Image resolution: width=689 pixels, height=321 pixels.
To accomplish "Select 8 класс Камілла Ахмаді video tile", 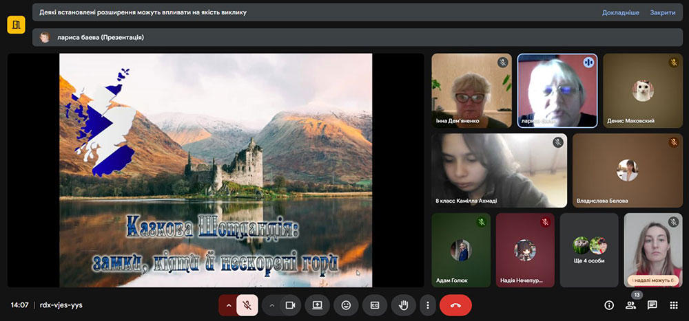I will coord(500,170).
